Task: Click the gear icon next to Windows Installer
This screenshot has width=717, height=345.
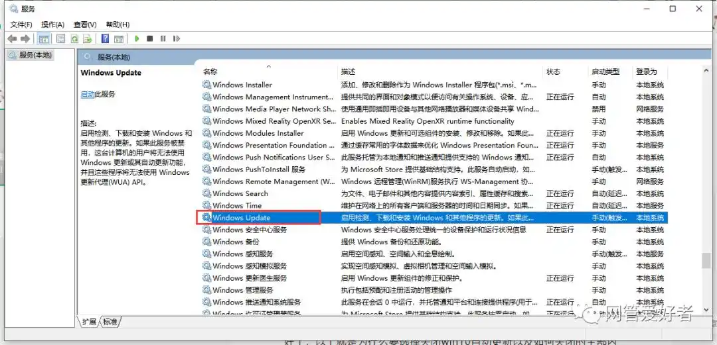Action: 206,85
